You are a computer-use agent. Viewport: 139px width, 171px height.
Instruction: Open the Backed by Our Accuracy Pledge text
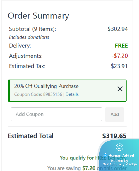pyautogui.click(x=120, y=163)
